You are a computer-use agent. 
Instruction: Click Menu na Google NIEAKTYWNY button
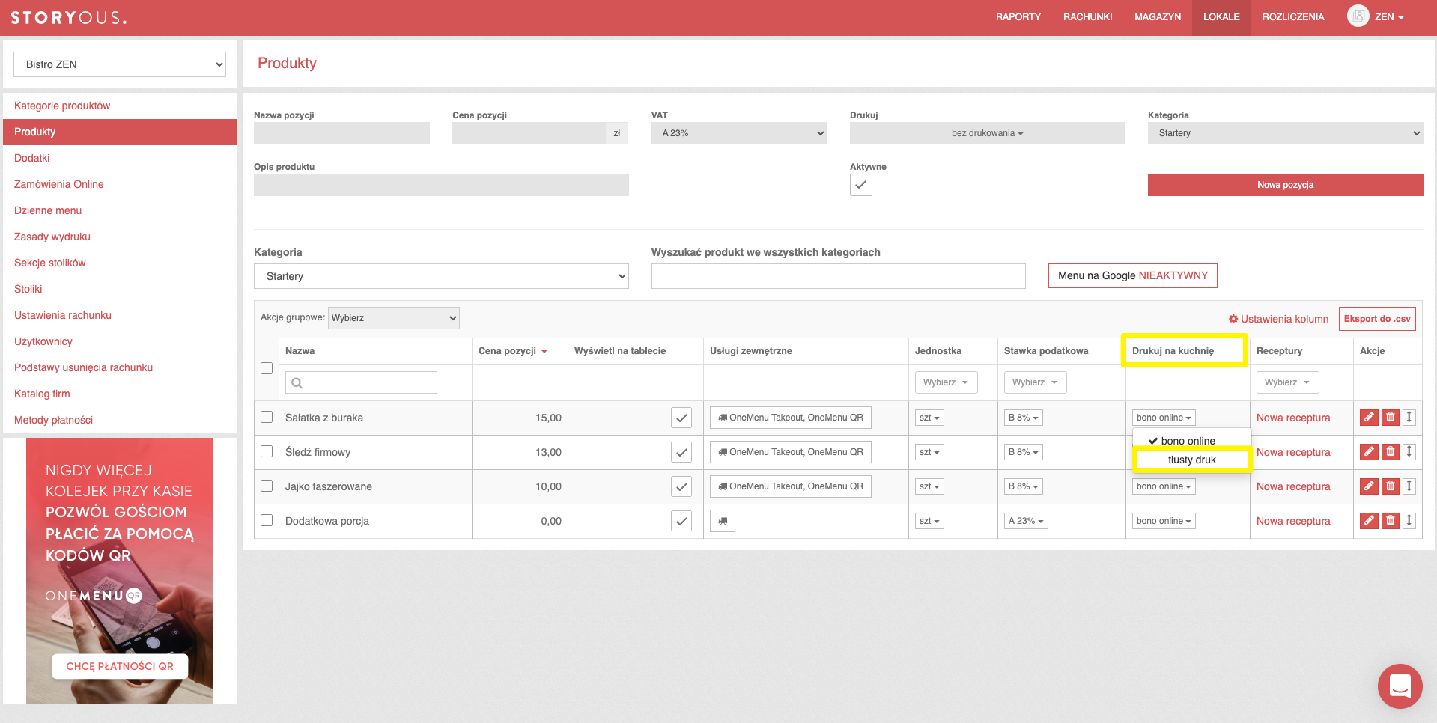pos(1132,275)
